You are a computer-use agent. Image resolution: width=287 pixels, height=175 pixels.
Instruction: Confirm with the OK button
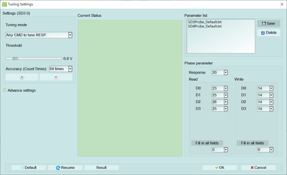[220, 167]
